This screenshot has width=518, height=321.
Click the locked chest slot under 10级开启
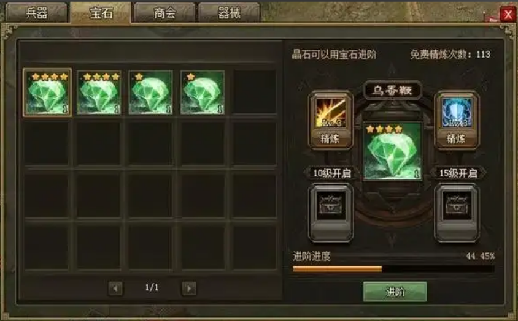click(331, 212)
